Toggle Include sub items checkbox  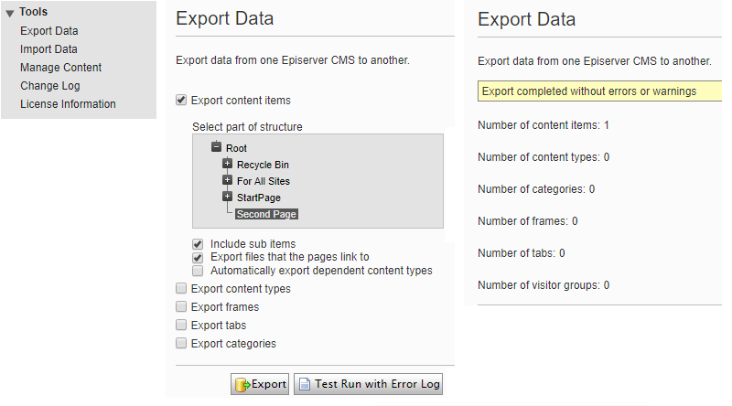click(198, 244)
